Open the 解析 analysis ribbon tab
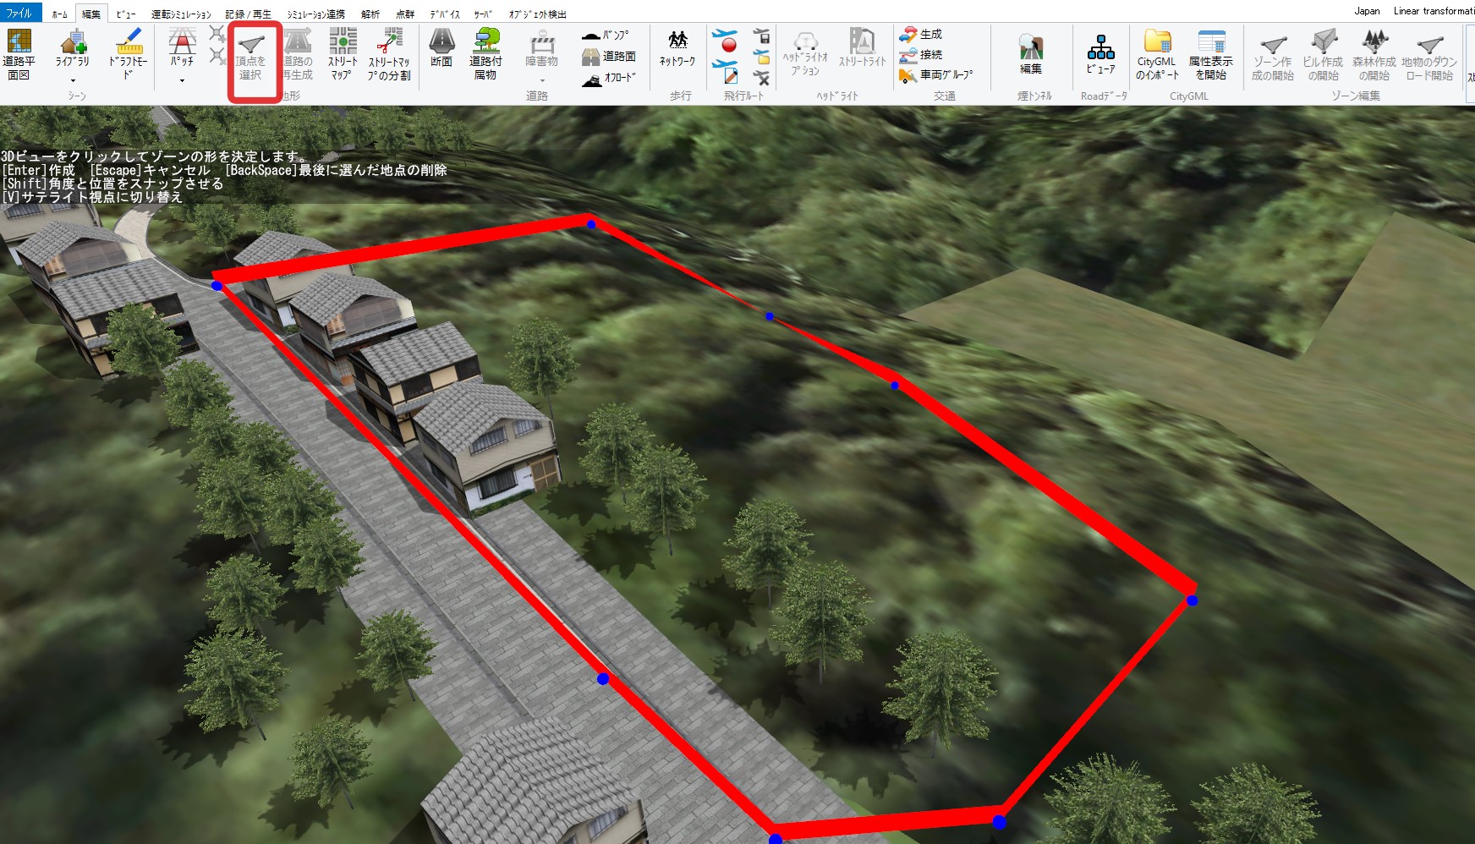This screenshot has width=1475, height=844. coord(370,14)
